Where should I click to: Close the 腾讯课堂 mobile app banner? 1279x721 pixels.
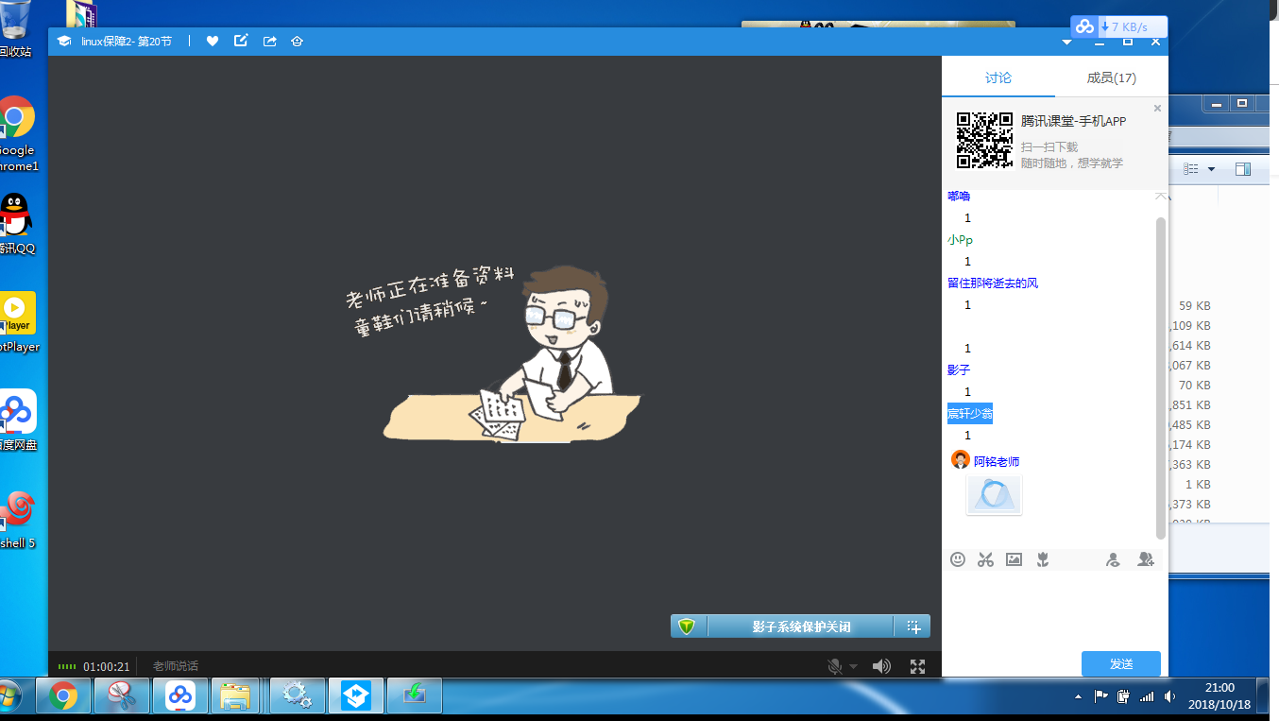(x=1157, y=109)
